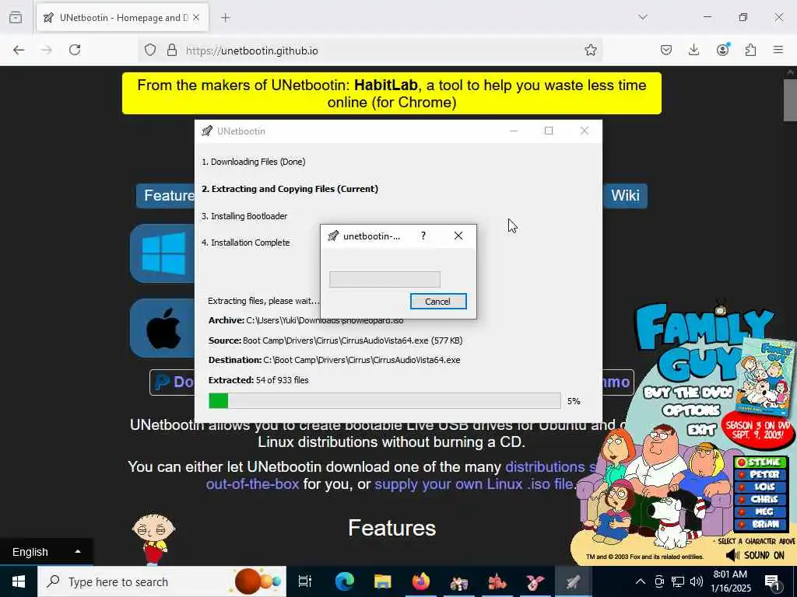This screenshot has height=597, width=797.
Task: Open Task View on the taskbar
Action: click(305, 581)
